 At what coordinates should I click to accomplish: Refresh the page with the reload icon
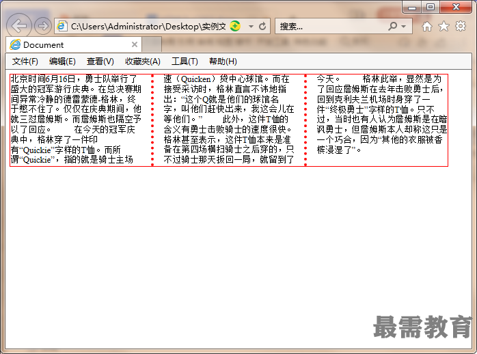click(262, 27)
